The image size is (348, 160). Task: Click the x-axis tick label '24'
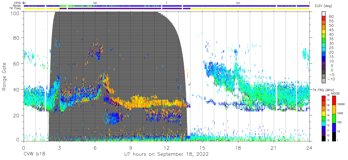pyautogui.click(x=309, y=148)
